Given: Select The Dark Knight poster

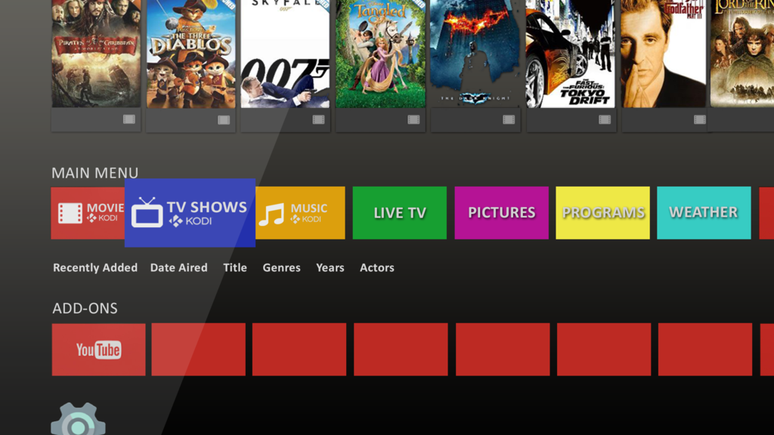Looking at the screenshot, I should pyautogui.click(x=475, y=54).
